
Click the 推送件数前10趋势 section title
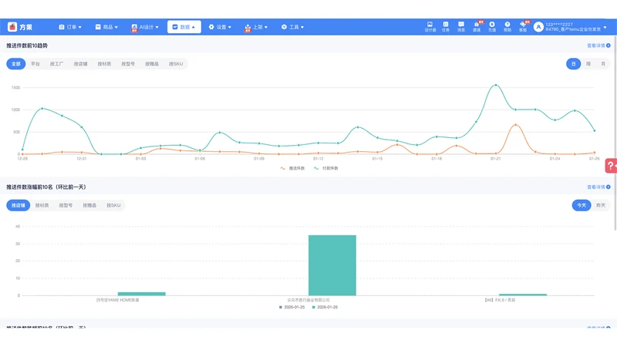coord(27,45)
